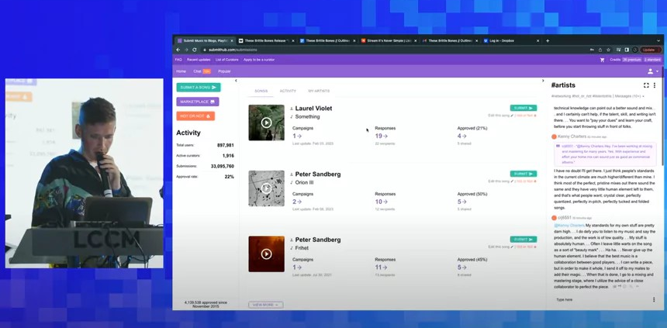
Task: Click the Submit a Song button
Action: (x=199, y=87)
